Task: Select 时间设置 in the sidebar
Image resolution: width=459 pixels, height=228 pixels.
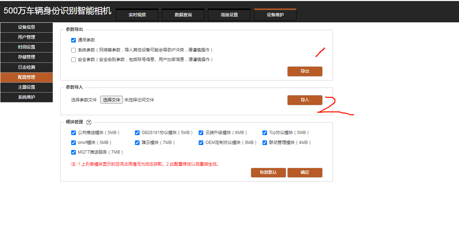Action: (x=27, y=47)
